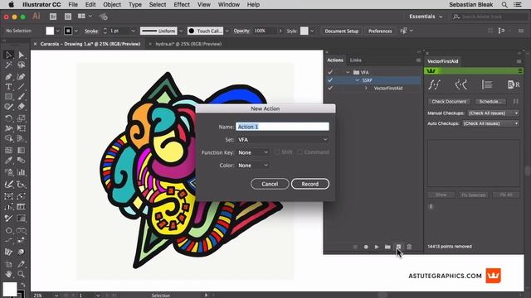Image resolution: width=531 pixels, height=298 pixels.
Task: Select the Rectangle tool
Action: pos(9,97)
